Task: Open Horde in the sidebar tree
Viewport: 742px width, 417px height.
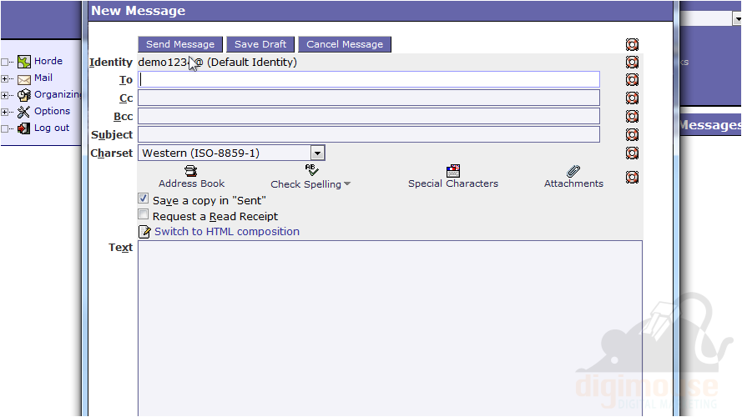Action: click(x=48, y=61)
